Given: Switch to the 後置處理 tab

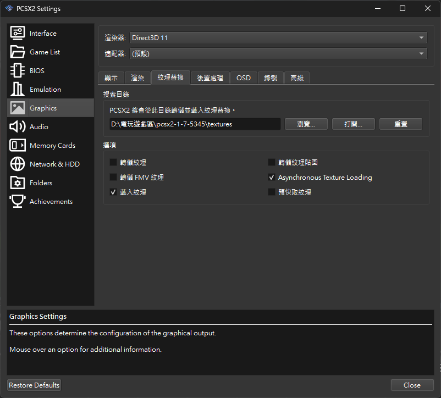Looking at the screenshot, I should click(210, 78).
